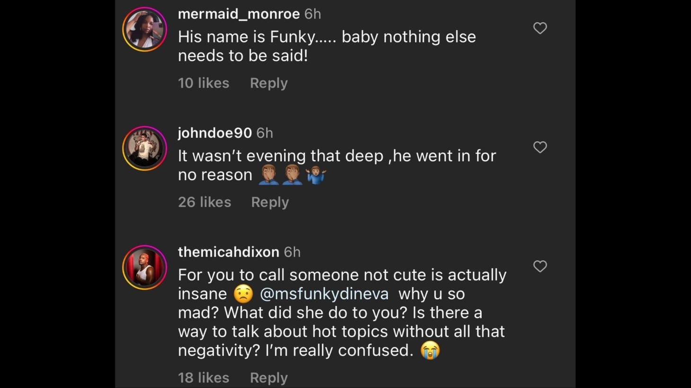The width and height of the screenshot is (691, 388).
Task: Open the 10 likes list for mermaid_monroe
Action: click(x=203, y=83)
